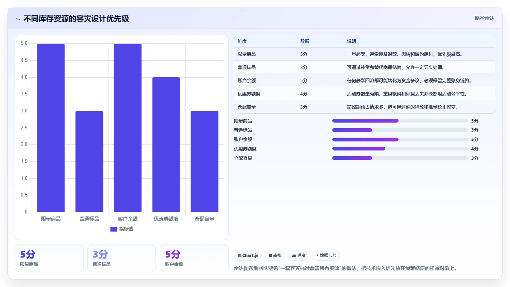Click the 进度 chip
510x287 pixels.
click(x=299, y=255)
